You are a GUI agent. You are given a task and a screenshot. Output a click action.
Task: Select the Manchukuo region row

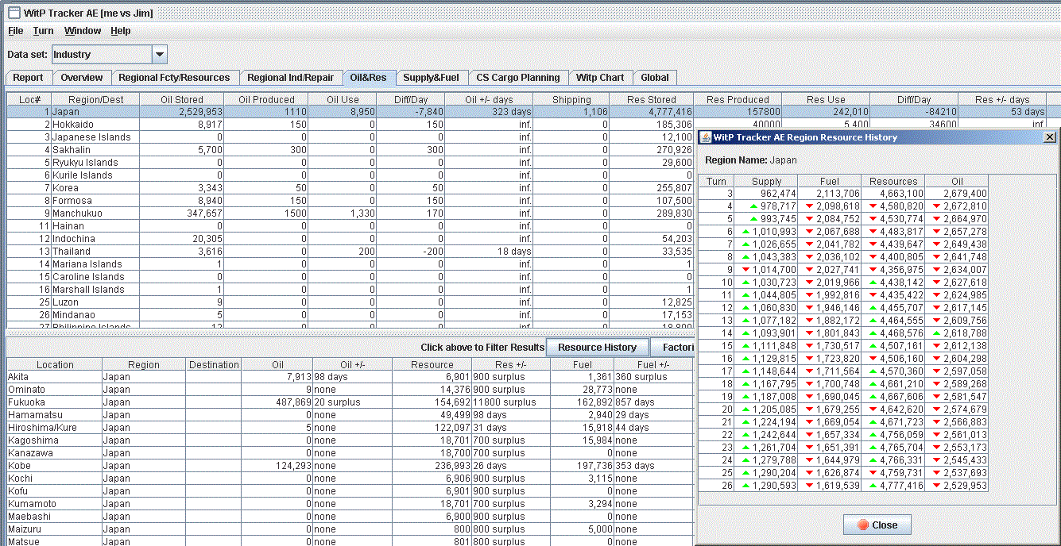pos(76,213)
